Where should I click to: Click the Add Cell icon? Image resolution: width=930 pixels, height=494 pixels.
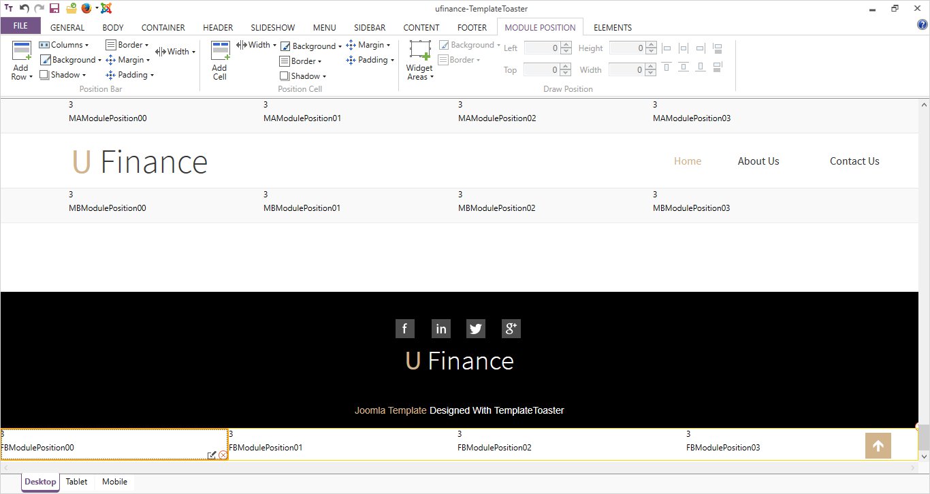coord(219,53)
